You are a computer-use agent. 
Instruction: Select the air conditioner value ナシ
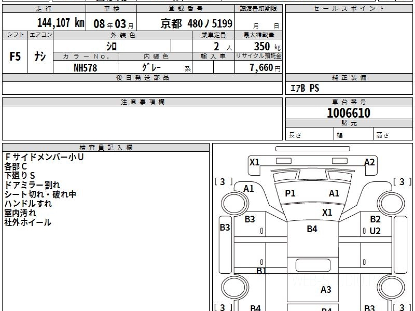(x=40, y=56)
